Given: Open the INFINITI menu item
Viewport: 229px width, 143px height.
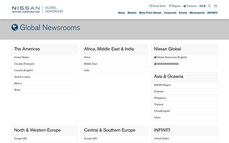Looking at the screenshot, I should (212, 13).
